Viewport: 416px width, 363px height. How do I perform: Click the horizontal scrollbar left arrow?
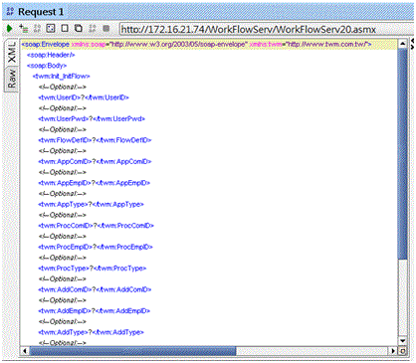tap(25, 351)
